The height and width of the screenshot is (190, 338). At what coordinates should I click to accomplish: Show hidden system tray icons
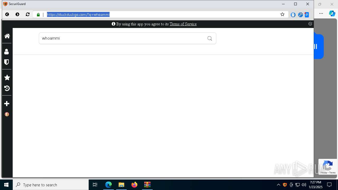click(x=278, y=185)
